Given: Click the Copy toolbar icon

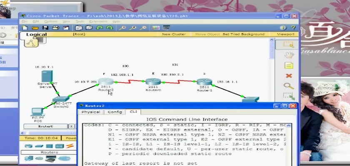Looking at the screenshot, I should click(x=79, y=28).
